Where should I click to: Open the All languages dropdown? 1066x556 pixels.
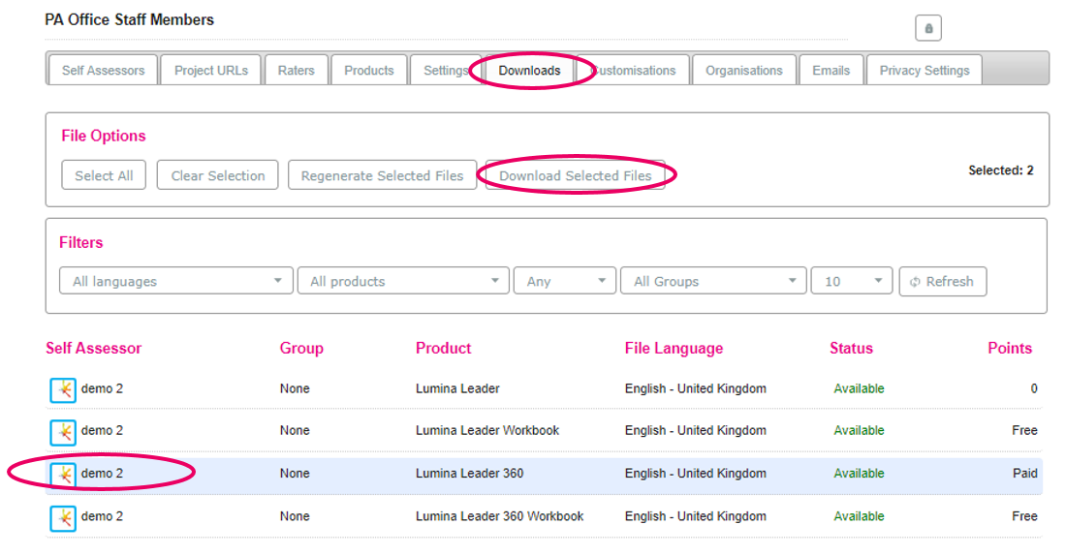(x=176, y=281)
